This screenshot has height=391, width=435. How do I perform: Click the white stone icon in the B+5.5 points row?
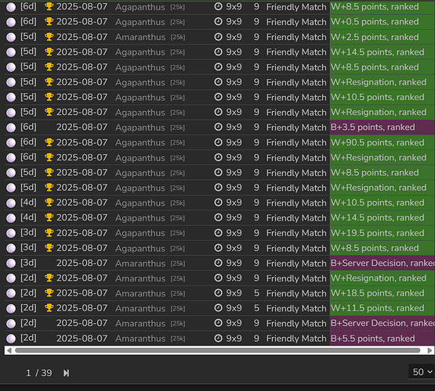coord(11,339)
